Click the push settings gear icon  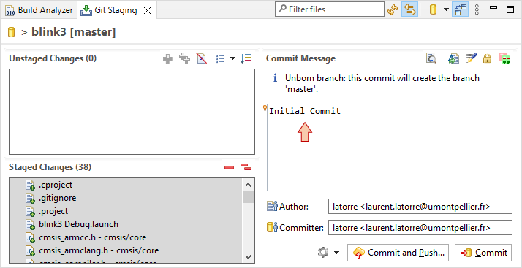click(323, 253)
